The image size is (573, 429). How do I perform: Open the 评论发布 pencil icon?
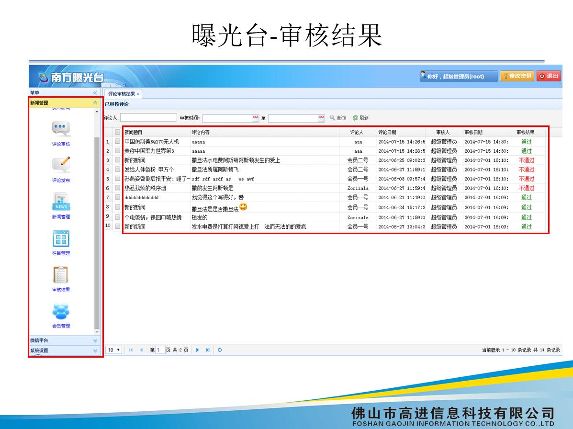(61, 165)
